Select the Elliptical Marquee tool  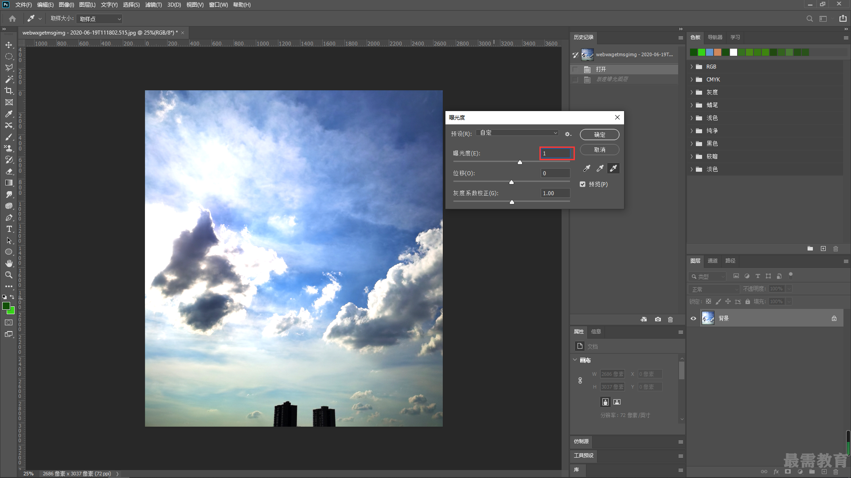click(x=9, y=56)
